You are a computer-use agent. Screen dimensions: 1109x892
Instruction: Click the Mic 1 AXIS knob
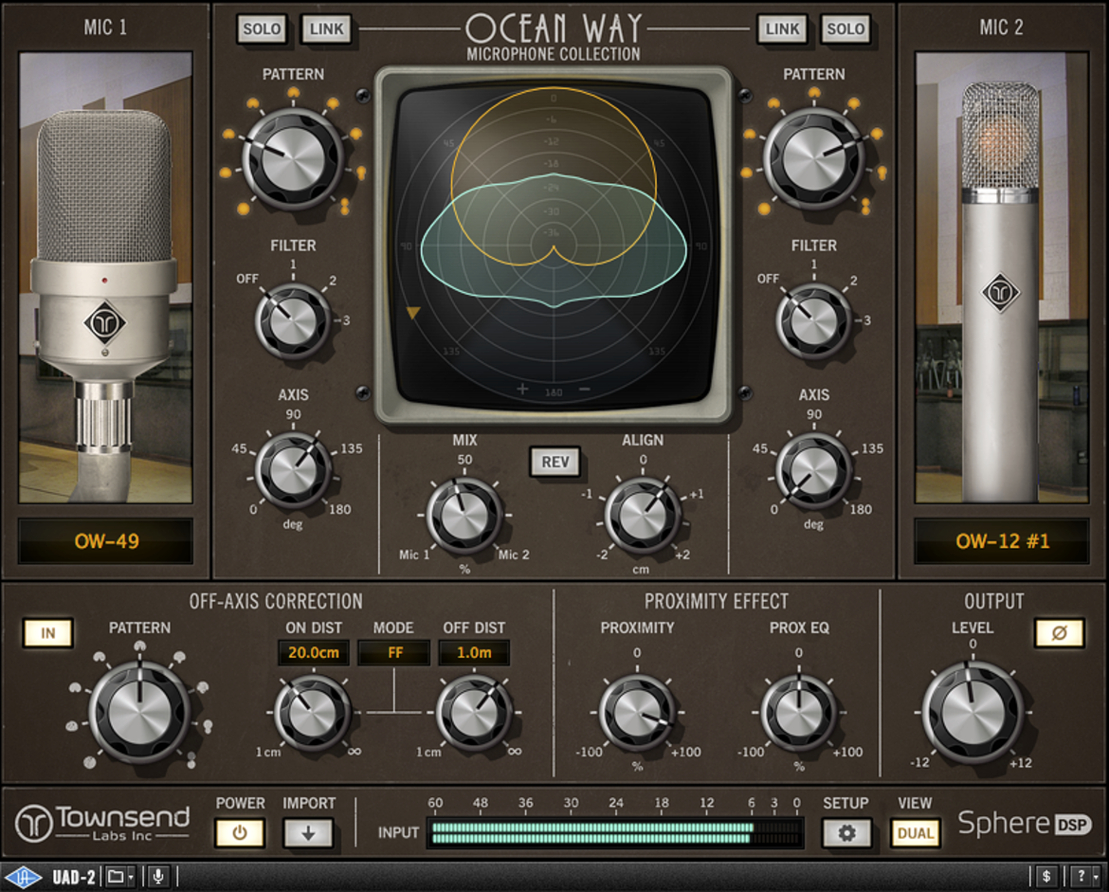point(293,470)
